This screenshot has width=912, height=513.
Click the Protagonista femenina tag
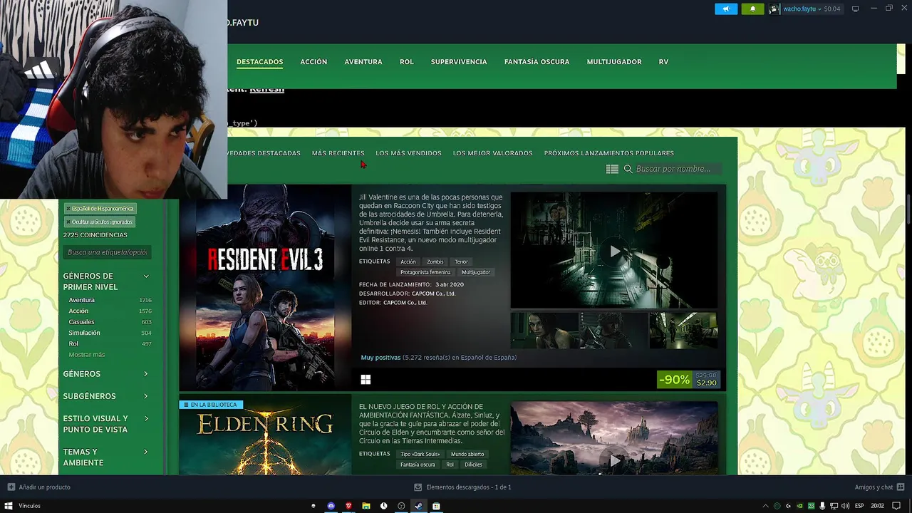tap(425, 272)
